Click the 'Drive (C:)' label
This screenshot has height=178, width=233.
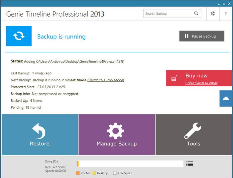52,161
